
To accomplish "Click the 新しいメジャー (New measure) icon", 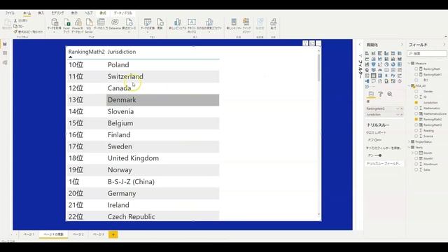I will (234, 22).
